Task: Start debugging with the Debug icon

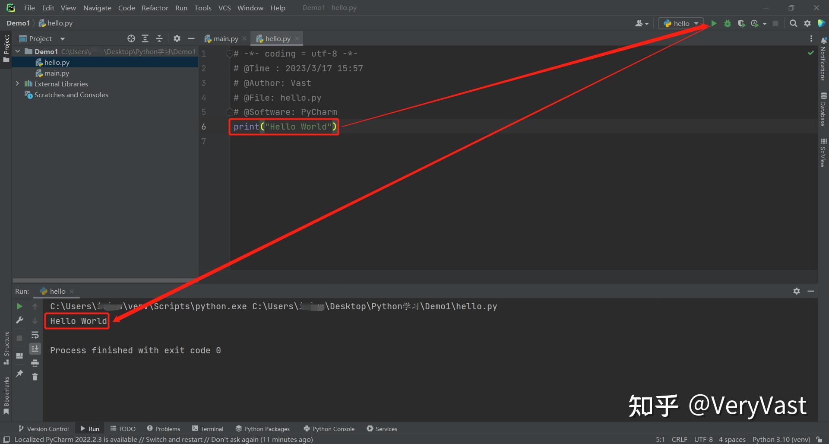Action: coord(728,23)
